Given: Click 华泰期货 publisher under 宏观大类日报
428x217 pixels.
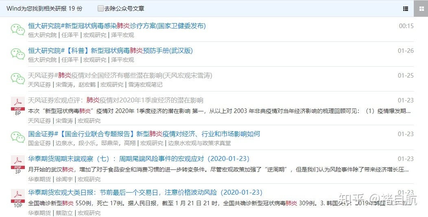Looking at the screenshot, I should point(39,213).
